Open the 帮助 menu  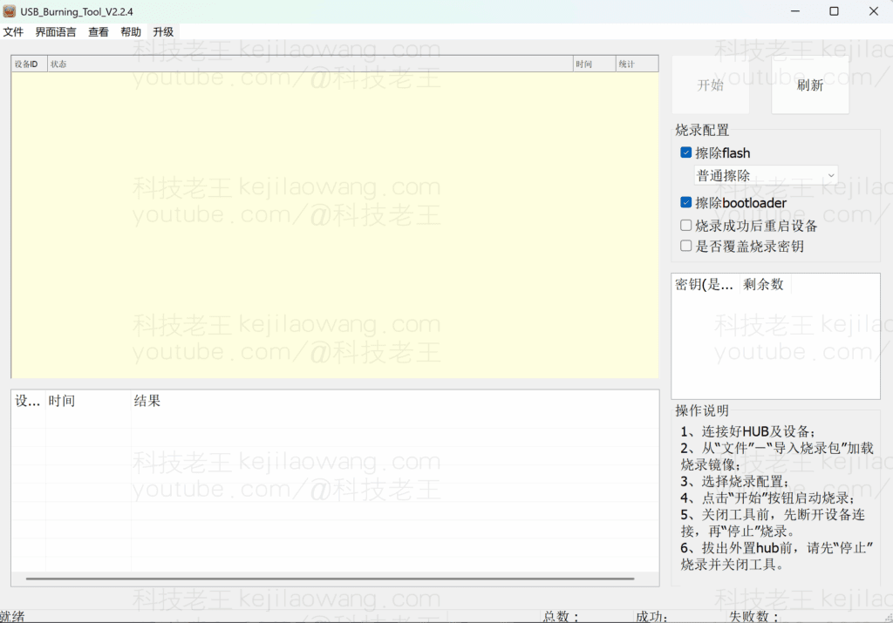[x=131, y=32]
